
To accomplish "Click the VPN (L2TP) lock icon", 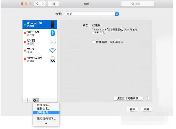I will click(53, 59).
